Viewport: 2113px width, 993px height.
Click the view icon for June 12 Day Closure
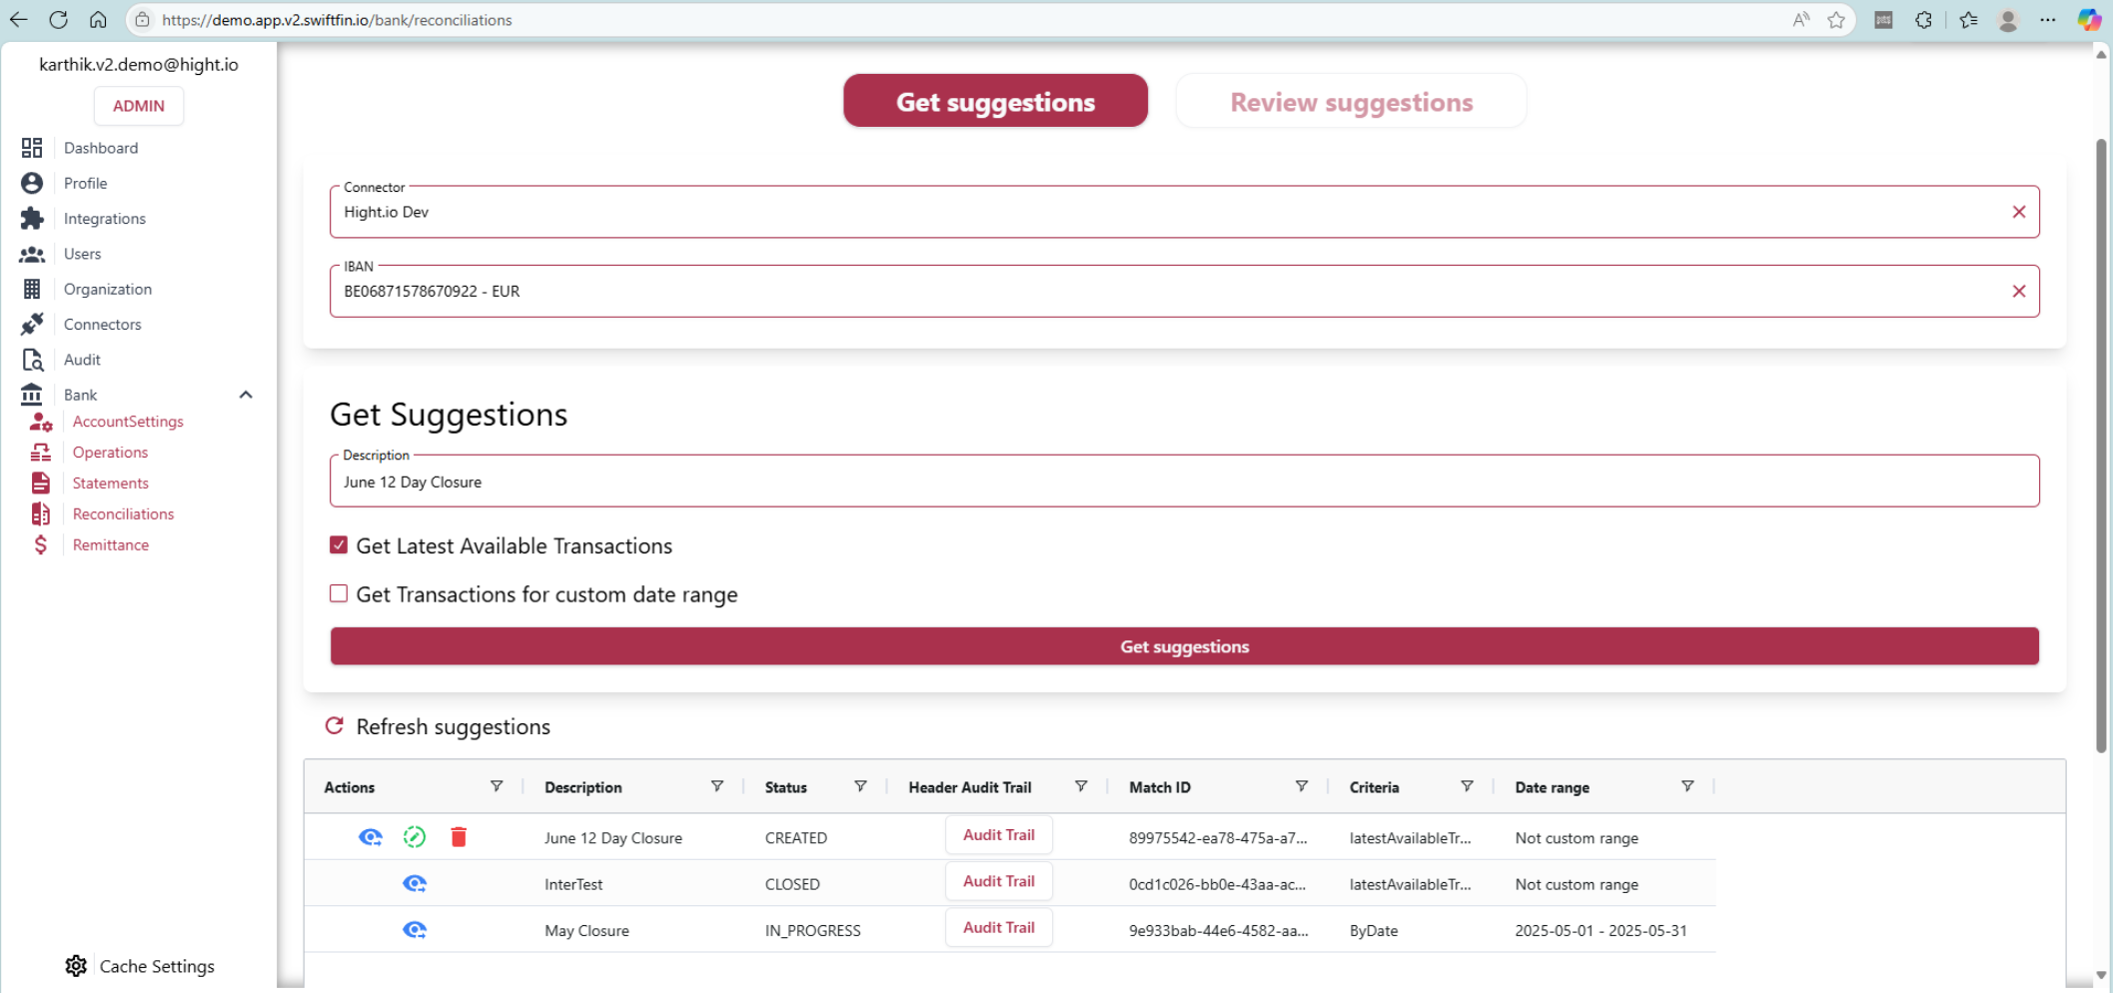pos(370,837)
